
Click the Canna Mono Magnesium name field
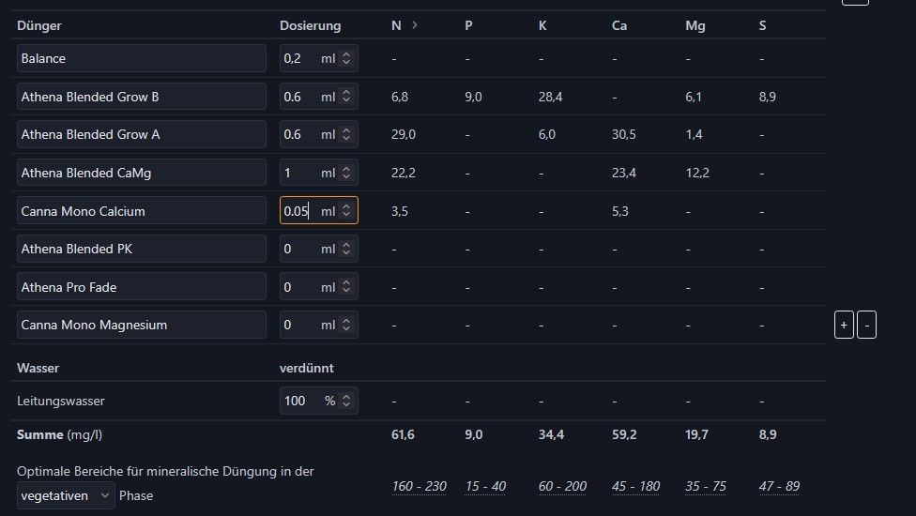[142, 325]
